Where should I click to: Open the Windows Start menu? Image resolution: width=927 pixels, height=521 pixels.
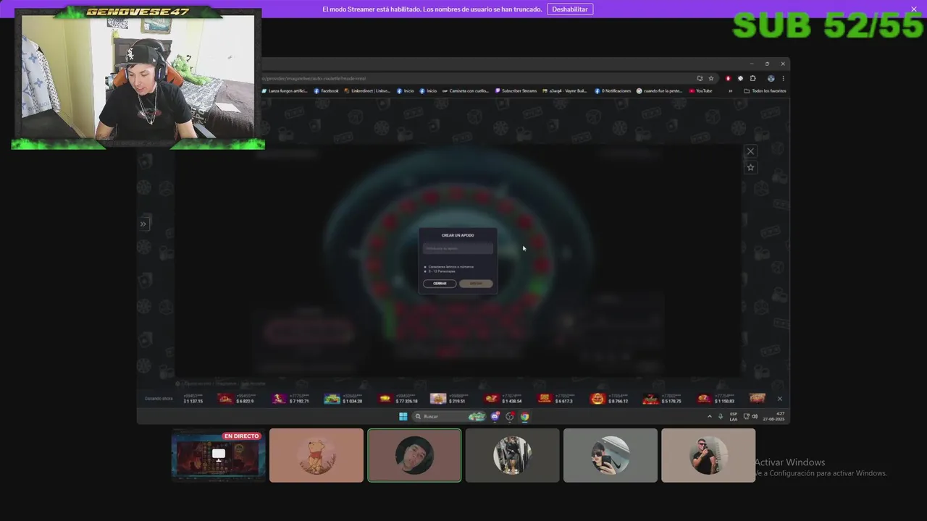pyautogui.click(x=403, y=416)
